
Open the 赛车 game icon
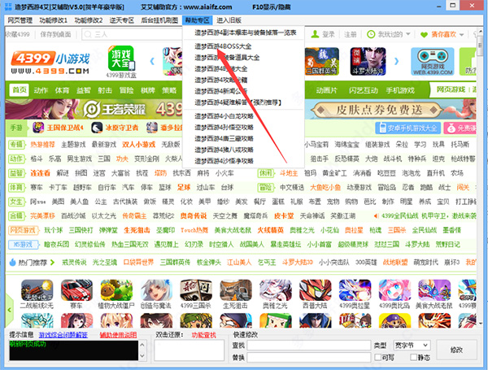point(76,290)
